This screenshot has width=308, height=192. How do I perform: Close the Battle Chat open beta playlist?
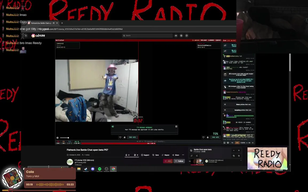(239, 150)
